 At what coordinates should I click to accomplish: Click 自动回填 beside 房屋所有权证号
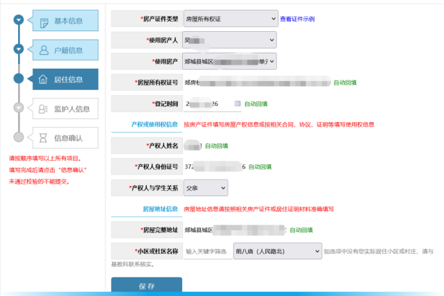pyautogui.click(x=345, y=82)
